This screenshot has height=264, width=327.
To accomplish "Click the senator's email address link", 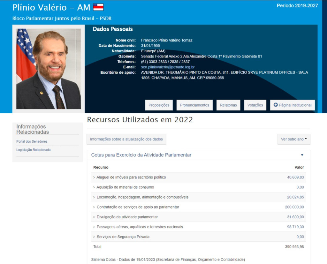I will tap(168, 67).
